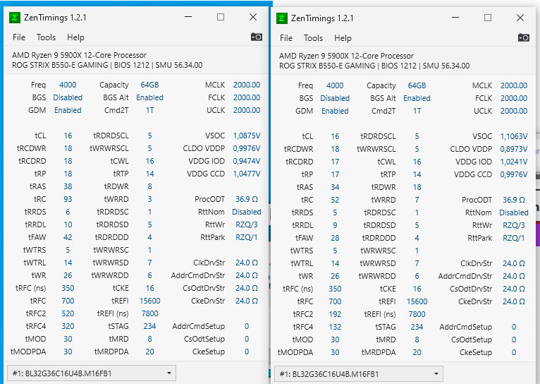Screen dimensions: 540x384
Task: Click VDDG IOD value 1,0241V in right window
Action: point(514,162)
